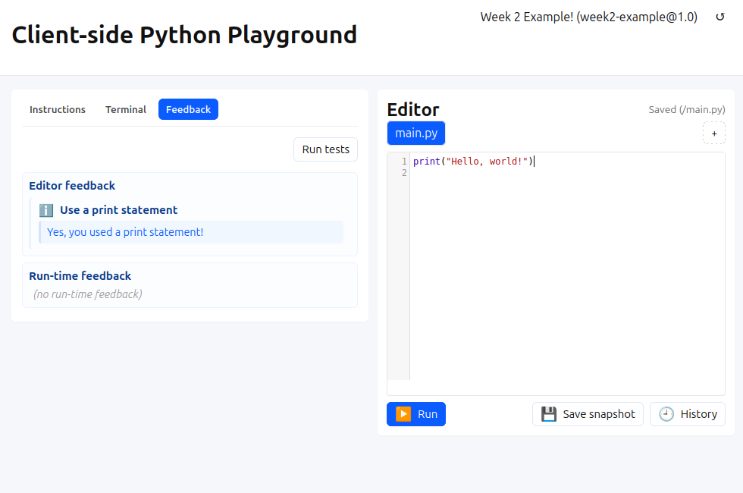Click "(no run-time feedback)" text
This screenshot has width=743, height=493.
point(88,294)
